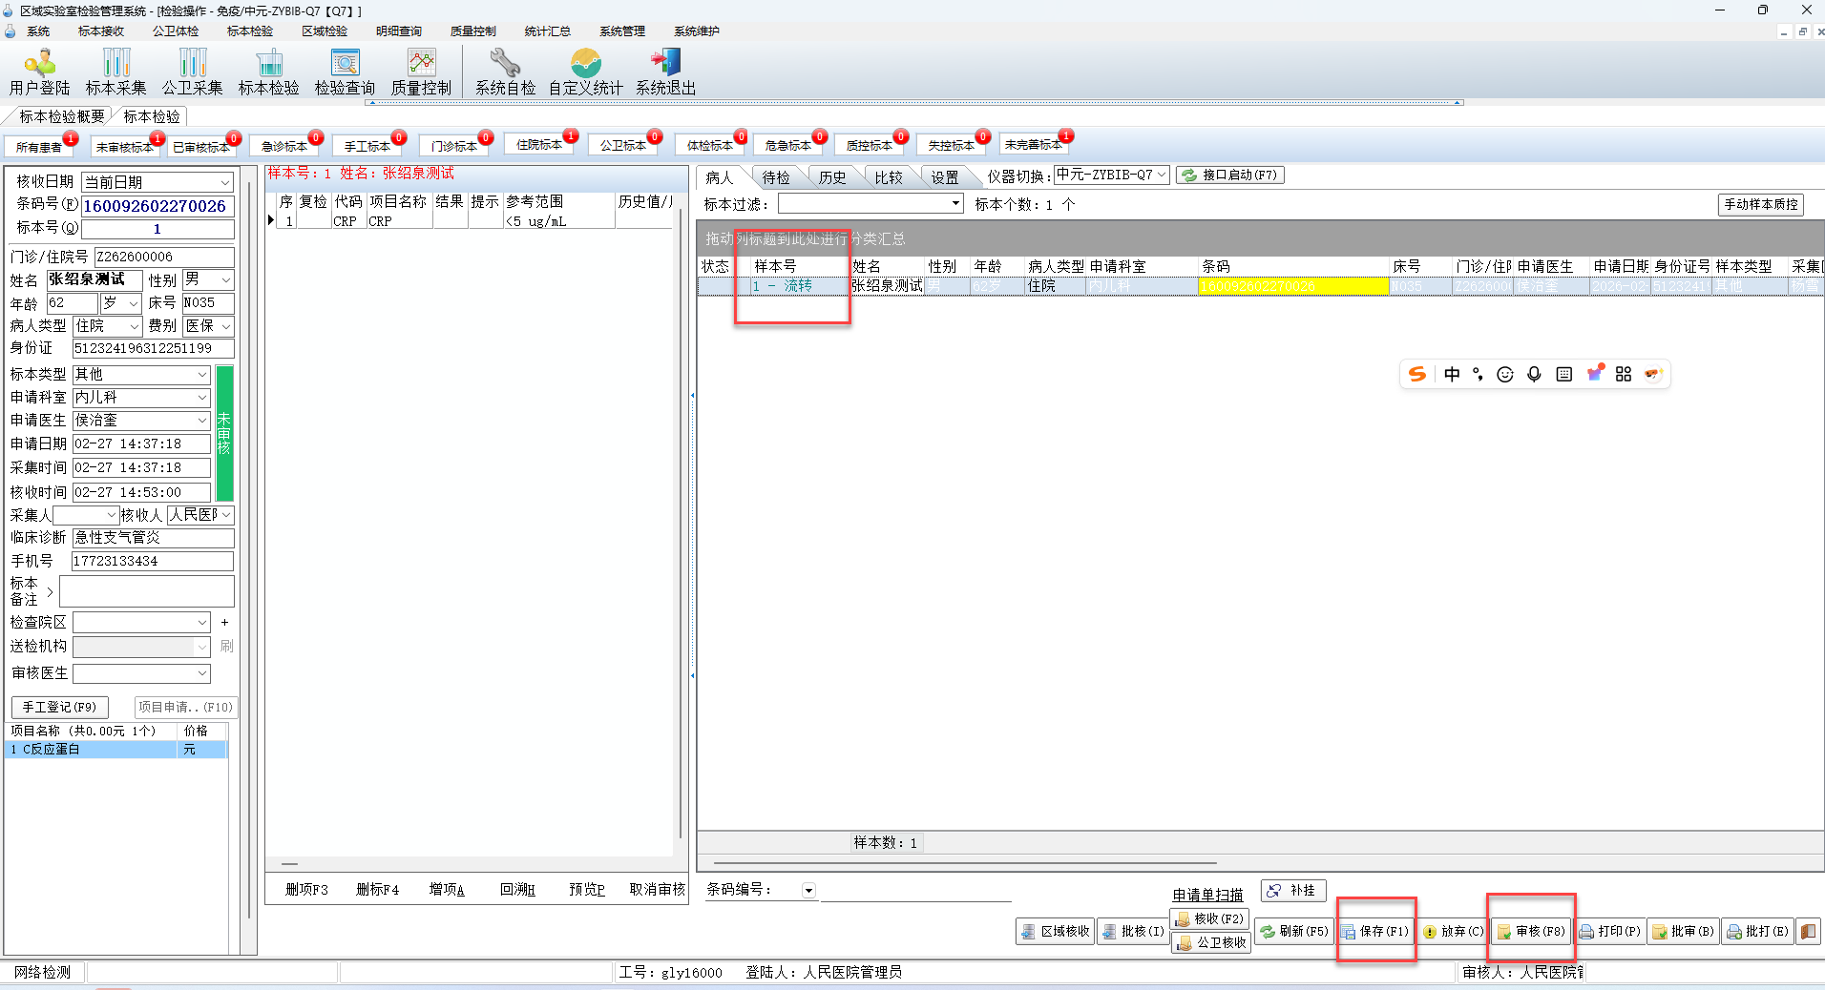1825x990 pixels.
Task: Expand the 仪器切换 instrument dropdown
Action: [1161, 175]
